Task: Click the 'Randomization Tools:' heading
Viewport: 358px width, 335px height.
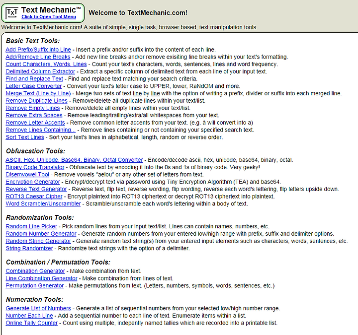Action: [x=40, y=218]
